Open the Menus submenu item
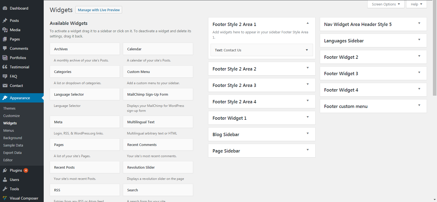Viewport: 437px width, 202px height. coord(8,131)
